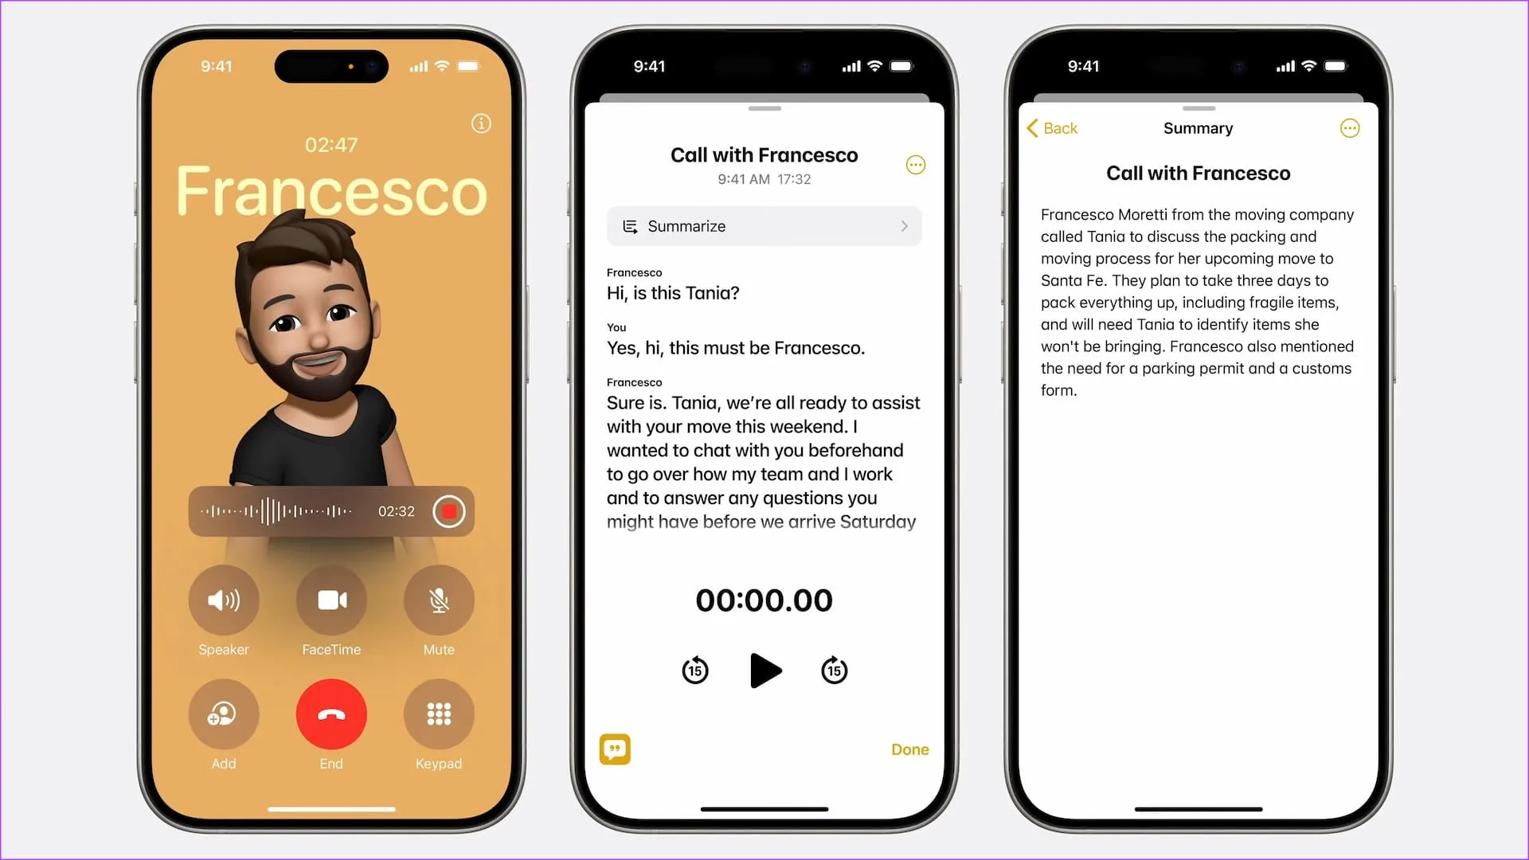The height and width of the screenshot is (860, 1529).
Task: Tap the Keypad icon
Action: tap(438, 715)
